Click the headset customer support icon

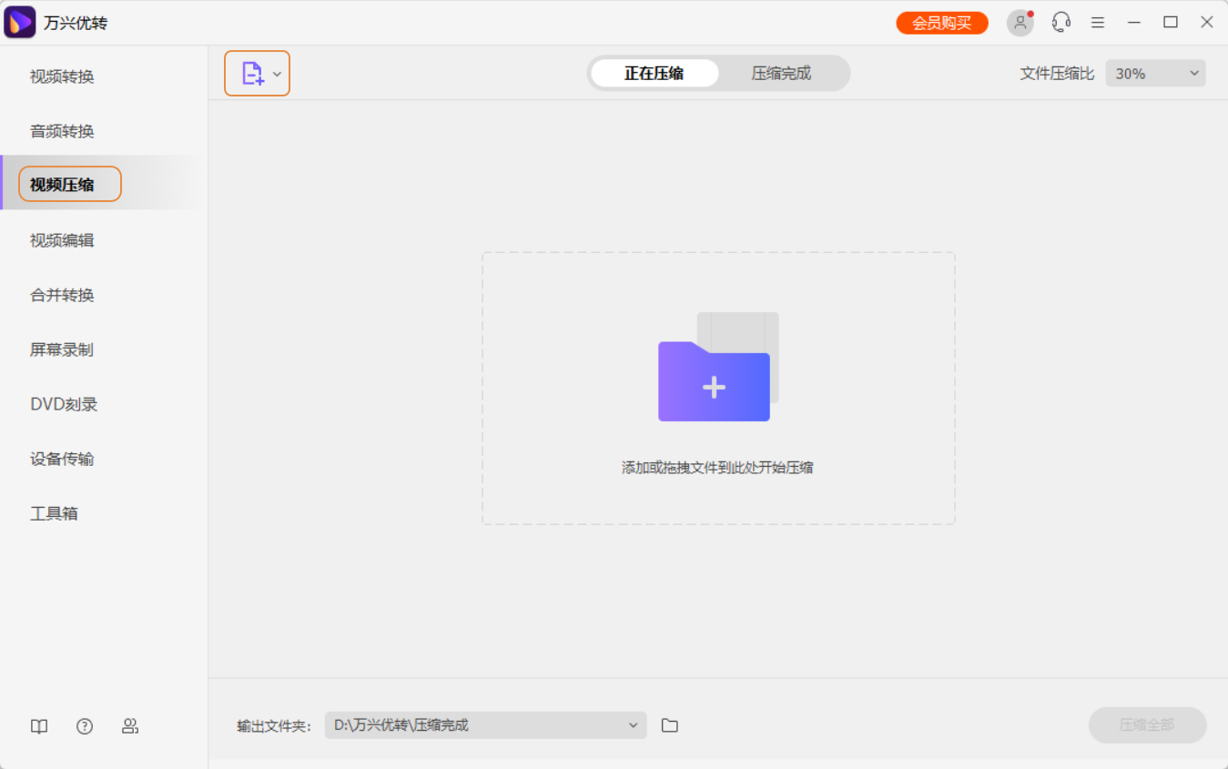(x=1061, y=22)
